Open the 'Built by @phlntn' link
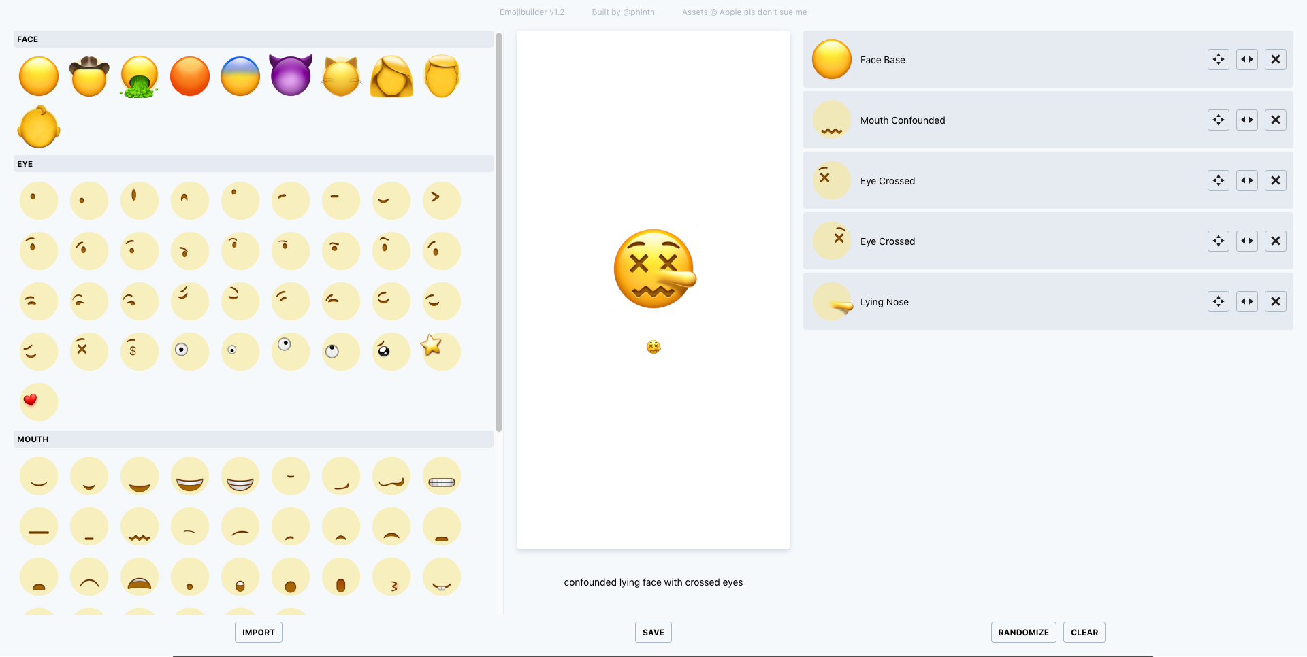The width and height of the screenshot is (1307, 657). [624, 12]
